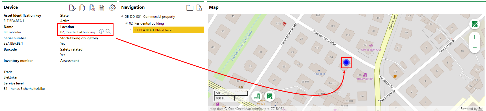Screen dimensions: 486x111
Task: Click the paw icon beside building 110c
Action: click(284, 24)
